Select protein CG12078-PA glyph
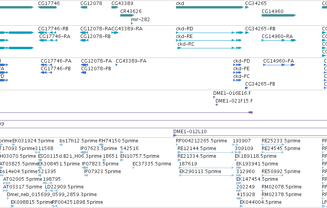Screen dimensions: 327x208 tap(85, 65)
